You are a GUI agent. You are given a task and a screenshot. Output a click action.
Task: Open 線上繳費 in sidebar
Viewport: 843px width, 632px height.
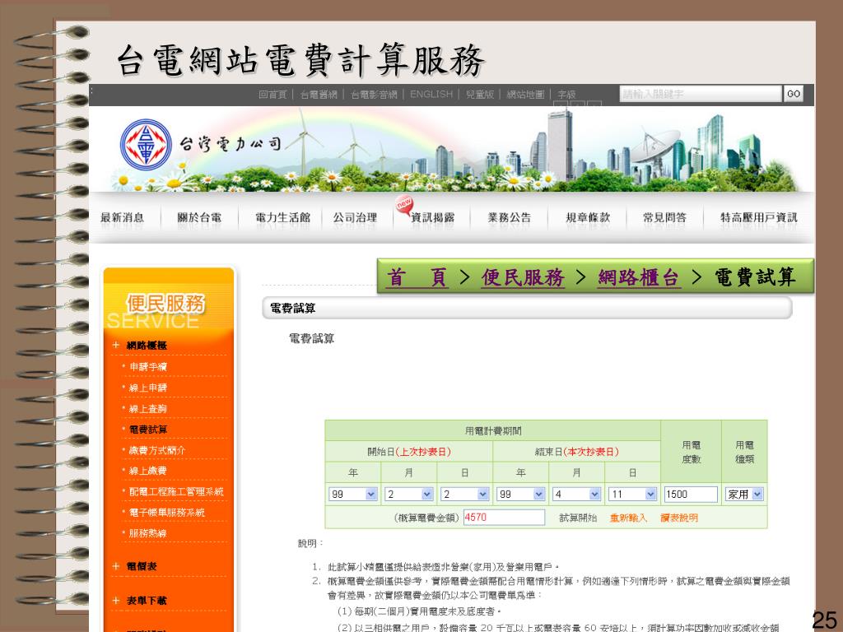tap(148, 471)
